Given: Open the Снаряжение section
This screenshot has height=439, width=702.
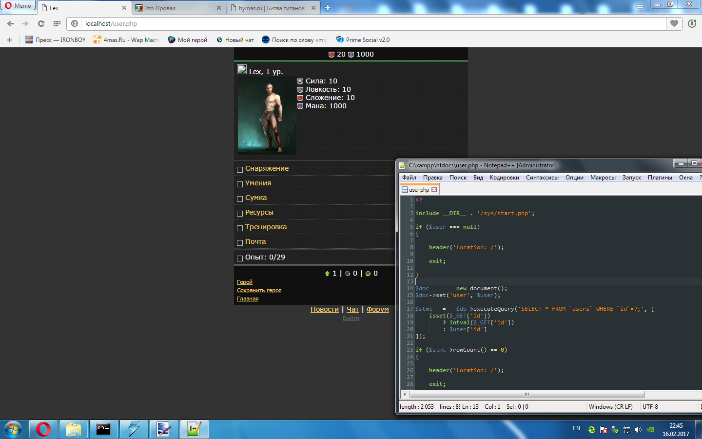Looking at the screenshot, I should (267, 168).
